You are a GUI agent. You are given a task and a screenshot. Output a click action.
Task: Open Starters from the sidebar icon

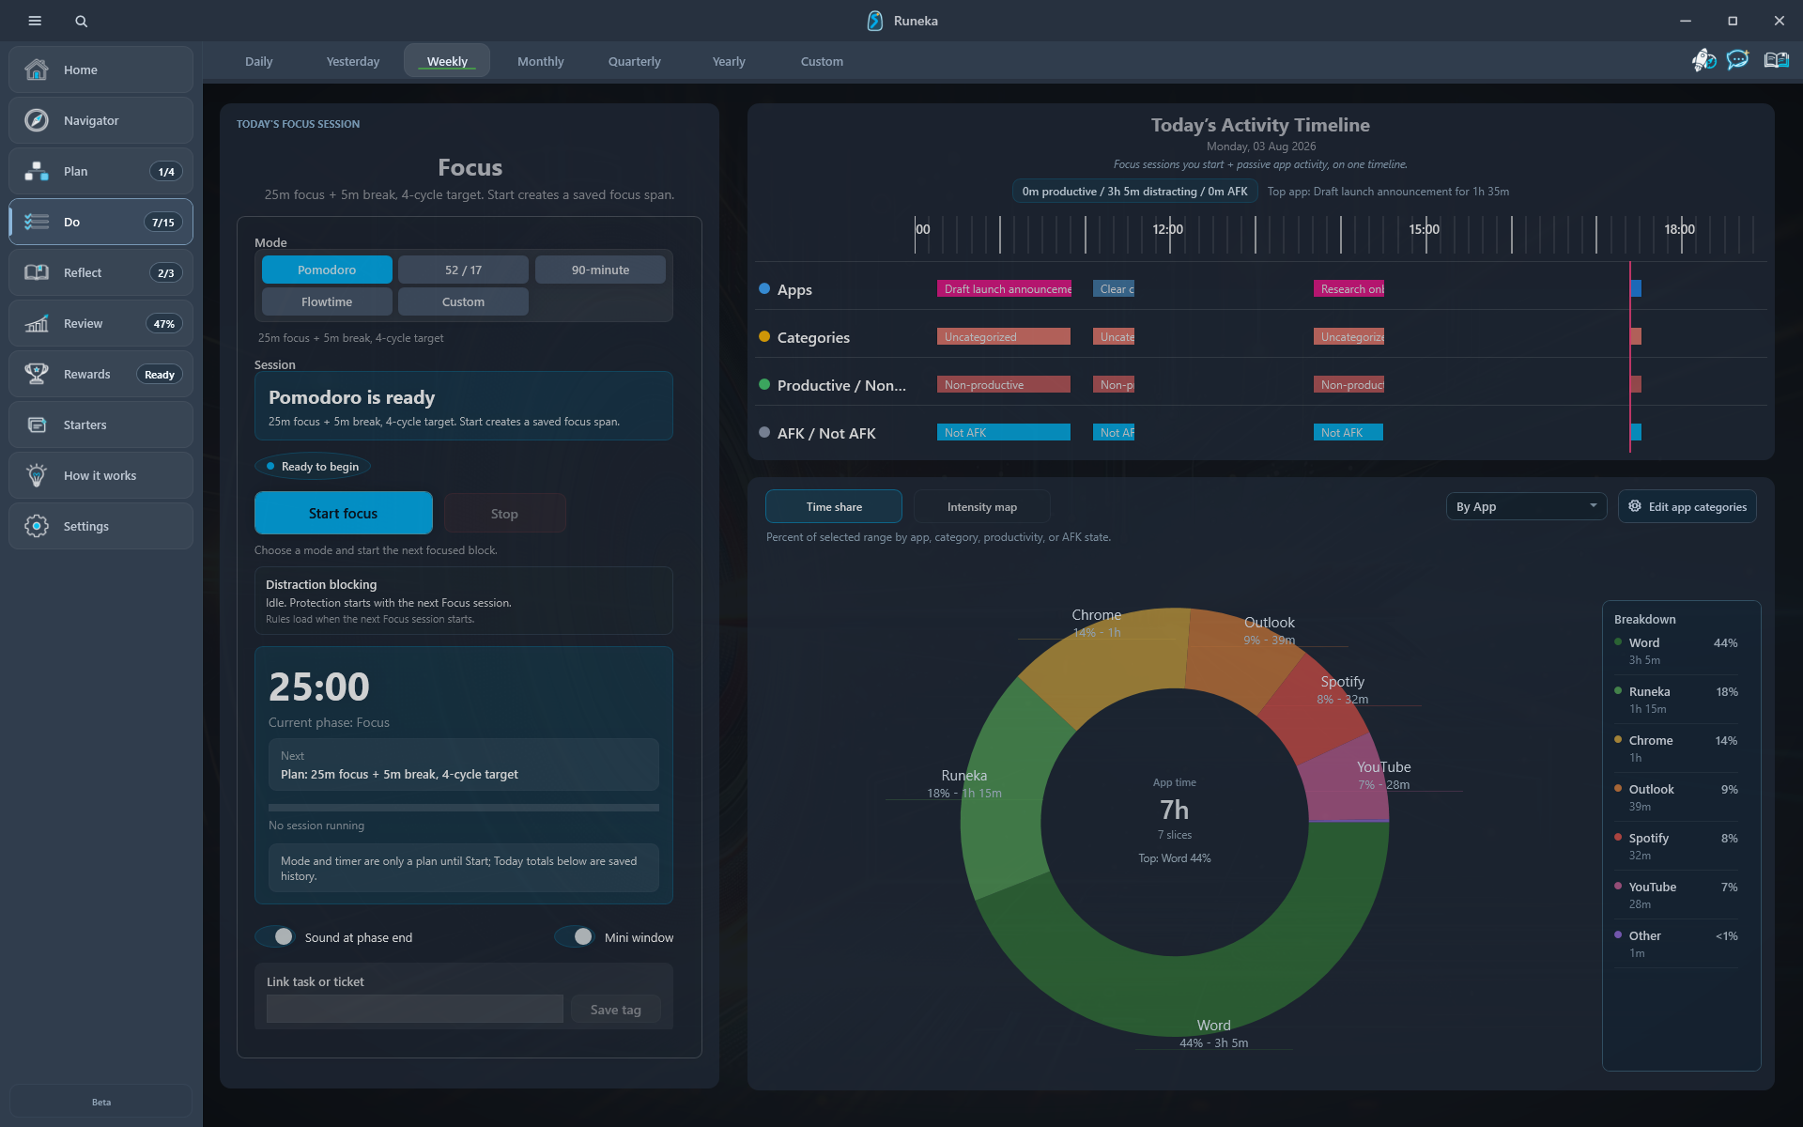(37, 425)
